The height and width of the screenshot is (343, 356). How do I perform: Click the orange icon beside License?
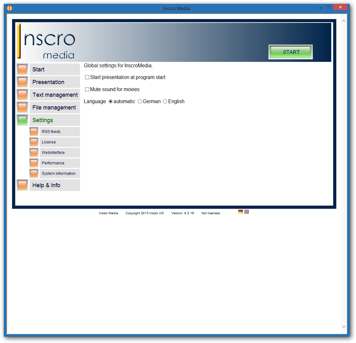coord(34,142)
